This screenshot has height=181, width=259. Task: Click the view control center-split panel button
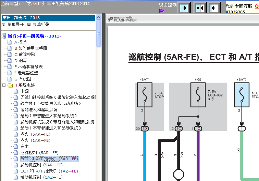click(200, 8)
